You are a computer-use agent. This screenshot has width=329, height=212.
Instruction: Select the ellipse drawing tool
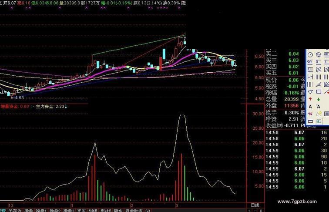point(319,55)
